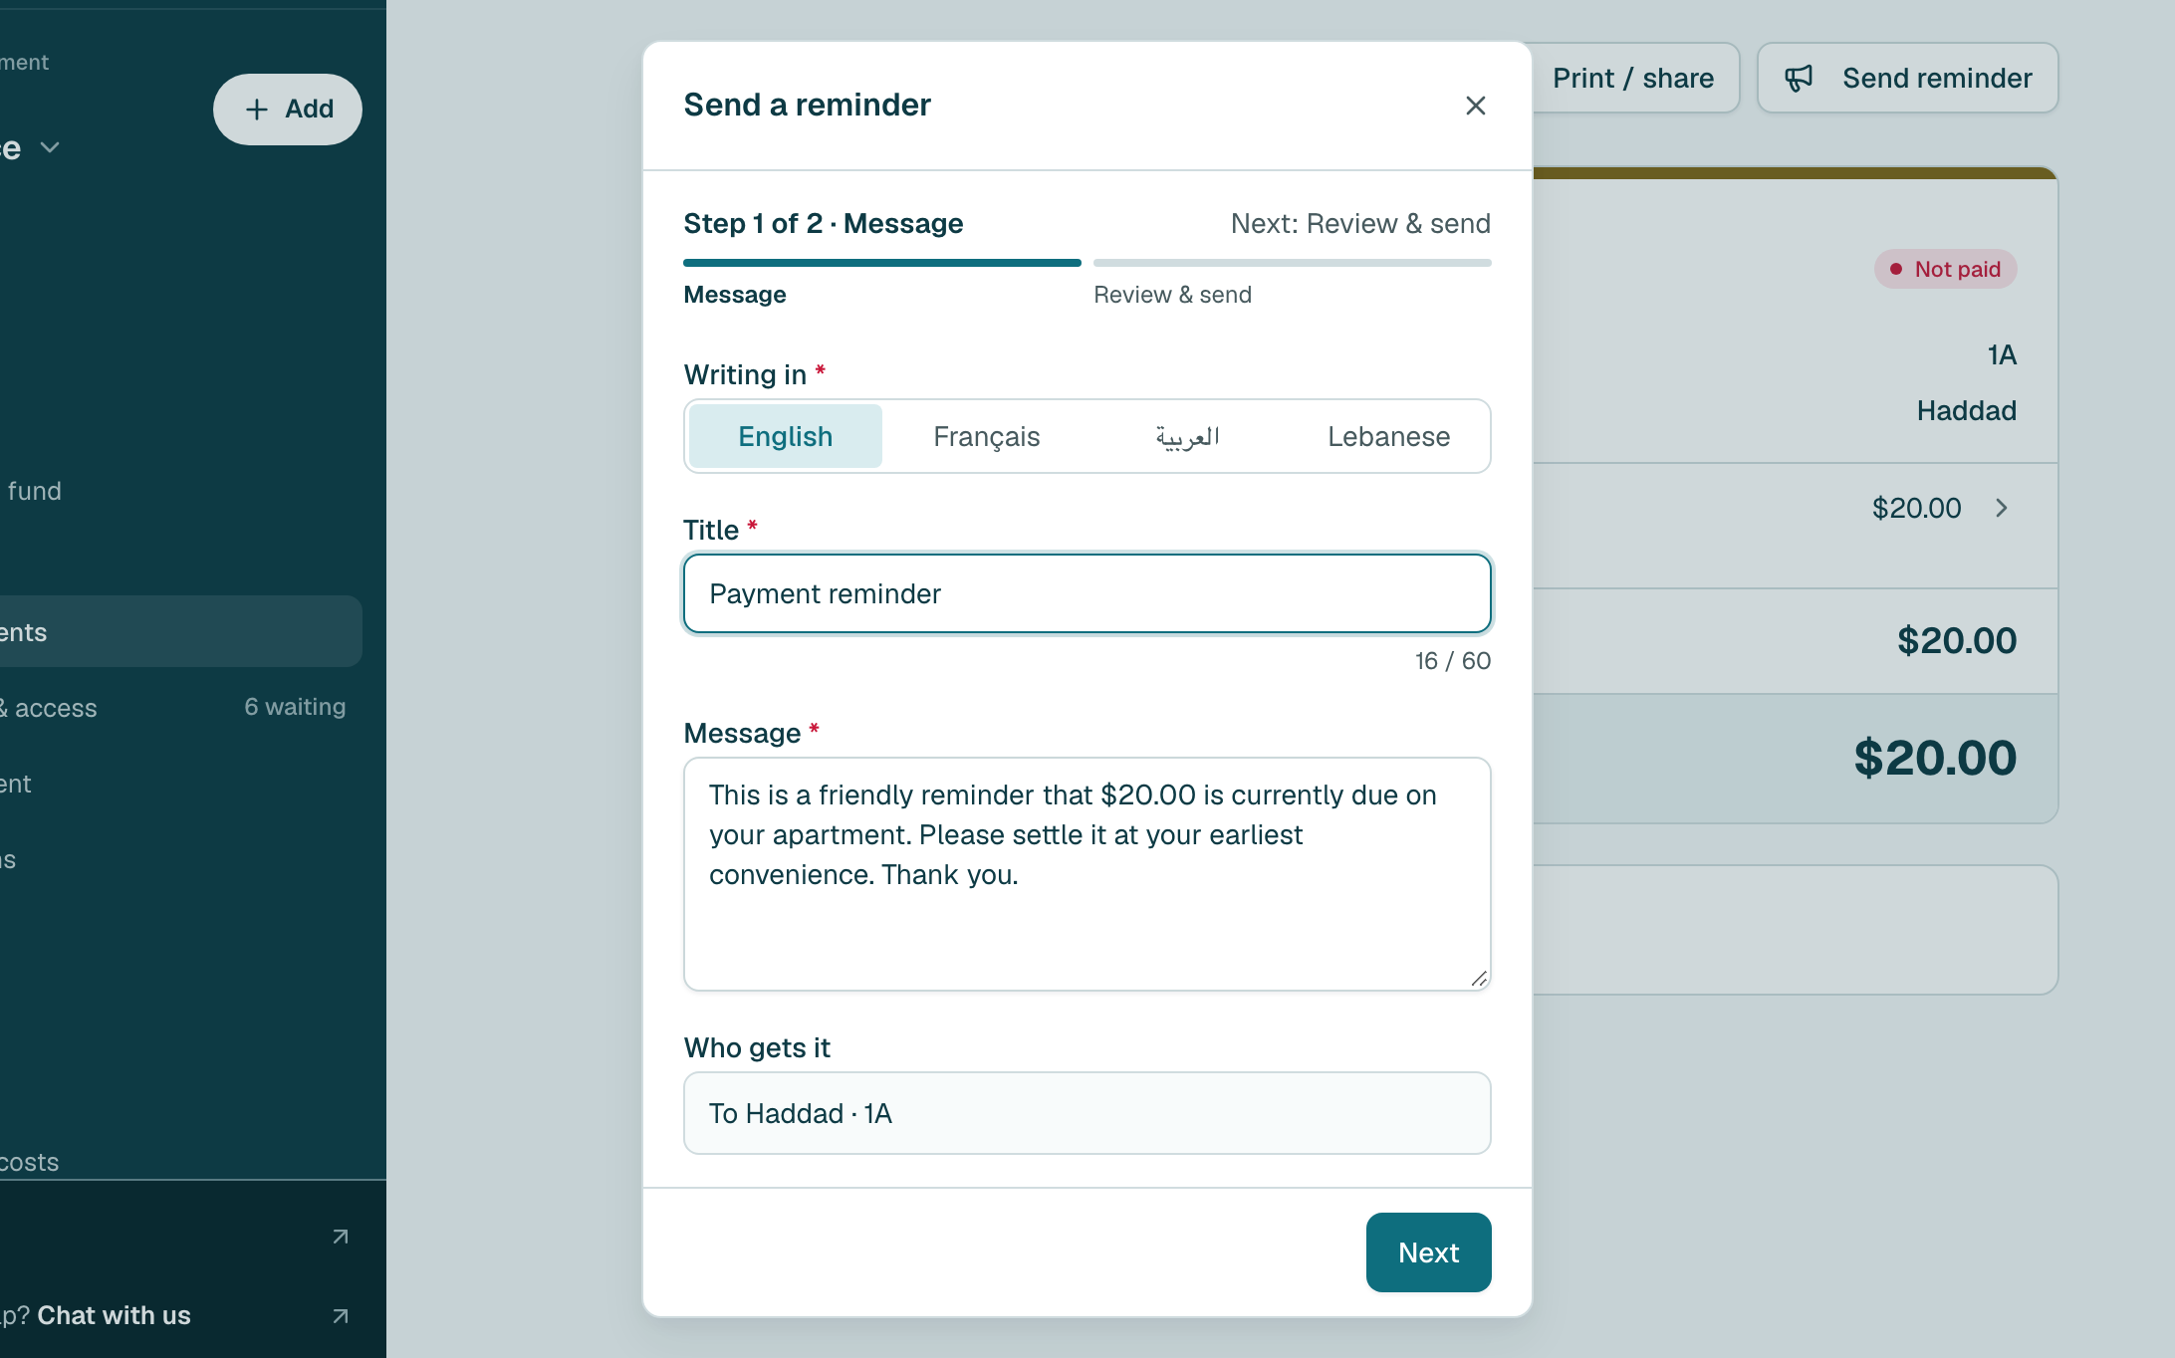
Task: Click the Not paid status badge
Action: point(1945,269)
